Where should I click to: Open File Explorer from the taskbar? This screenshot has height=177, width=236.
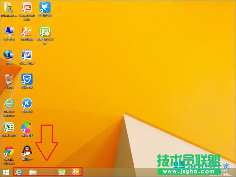pos(33,172)
